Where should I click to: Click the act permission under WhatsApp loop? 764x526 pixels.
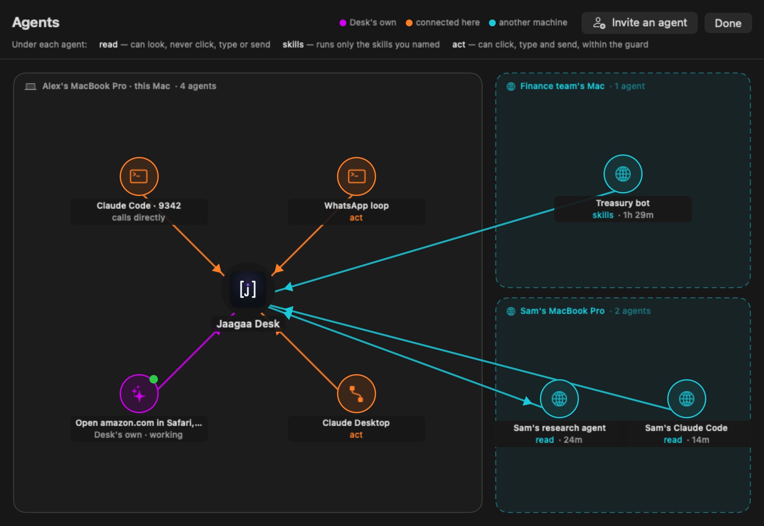356,218
